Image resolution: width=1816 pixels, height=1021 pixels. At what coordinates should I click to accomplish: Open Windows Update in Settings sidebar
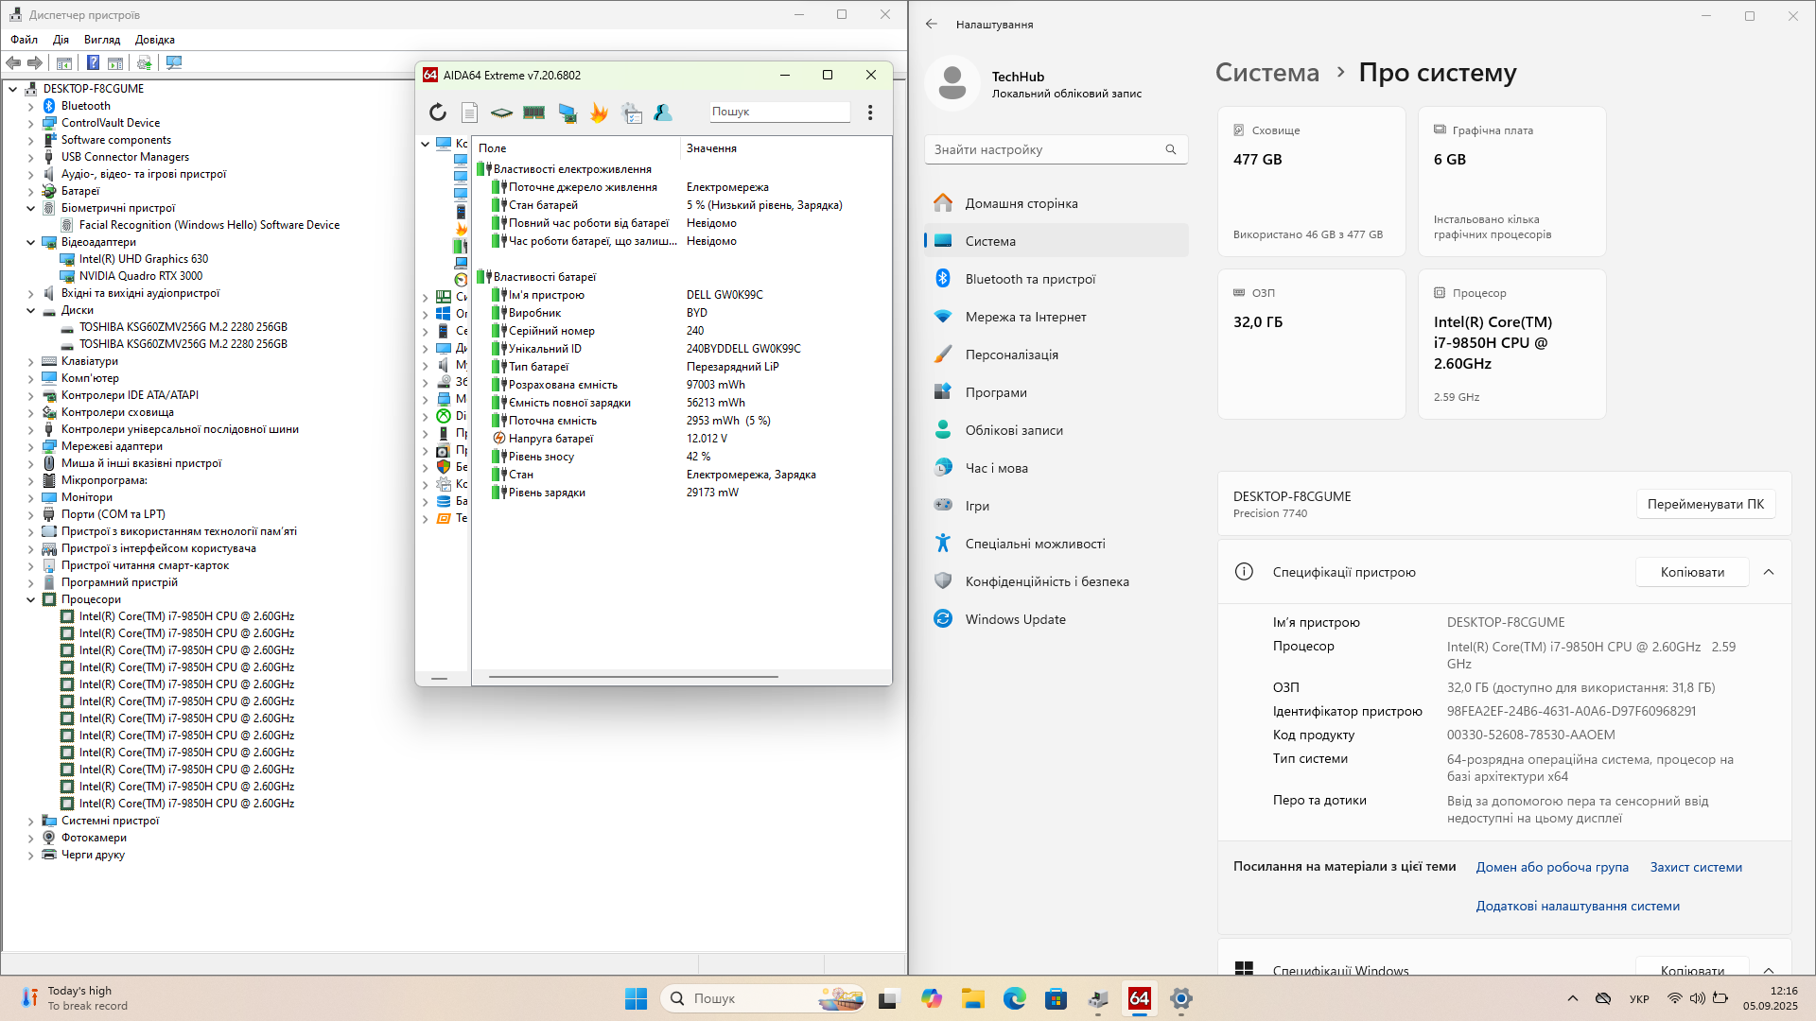(1056, 619)
